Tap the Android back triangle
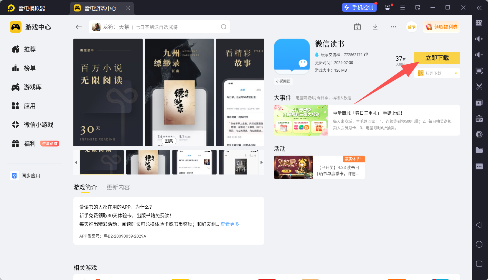 point(479,225)
